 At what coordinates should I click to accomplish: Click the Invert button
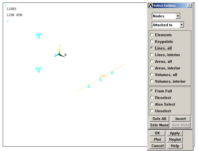click(180, 119)
